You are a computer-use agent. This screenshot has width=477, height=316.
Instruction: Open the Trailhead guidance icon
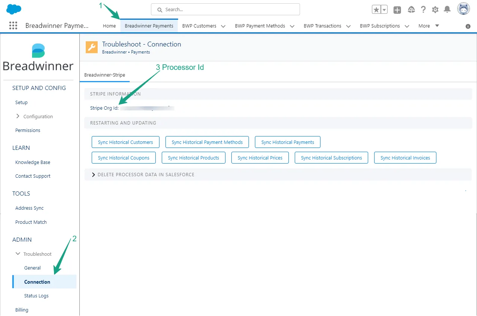(411, 10)
